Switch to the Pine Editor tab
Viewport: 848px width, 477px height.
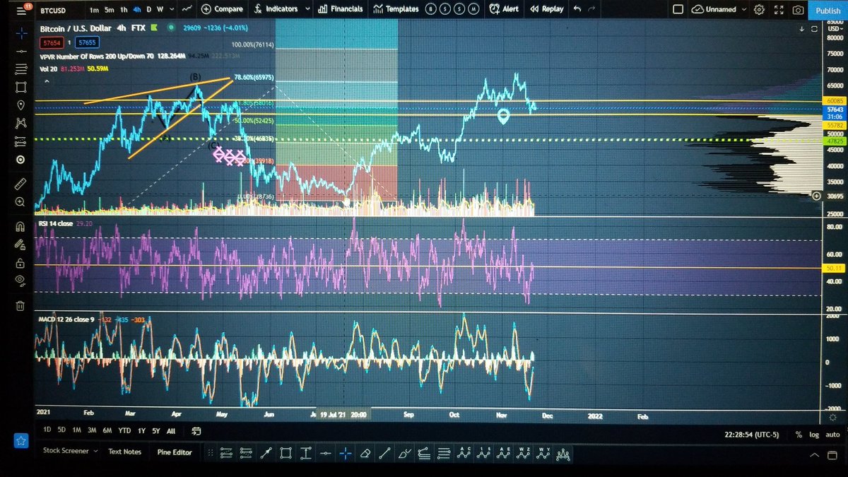pyautogui.click(x=175, y=452)
